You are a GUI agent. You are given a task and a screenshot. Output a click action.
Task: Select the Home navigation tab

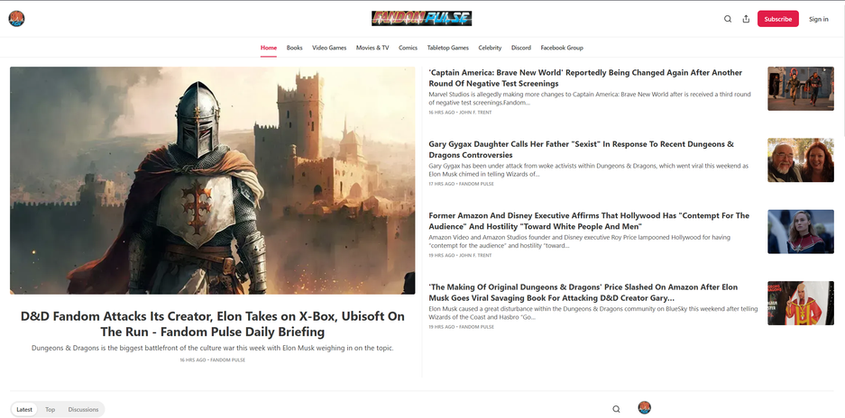[x=269, y=48]
